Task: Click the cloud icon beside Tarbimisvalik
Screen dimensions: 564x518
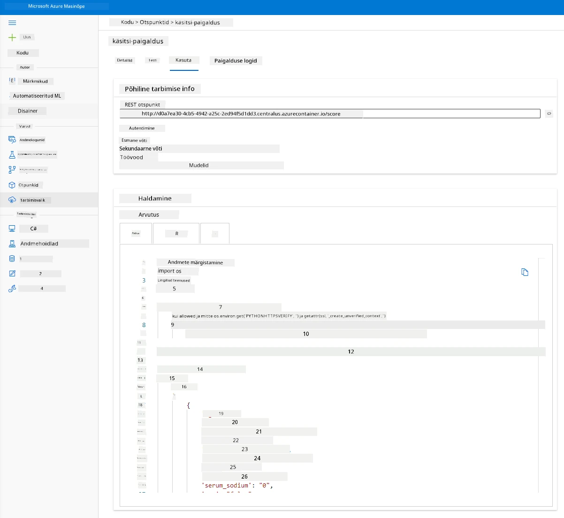Action: (12, 200)
